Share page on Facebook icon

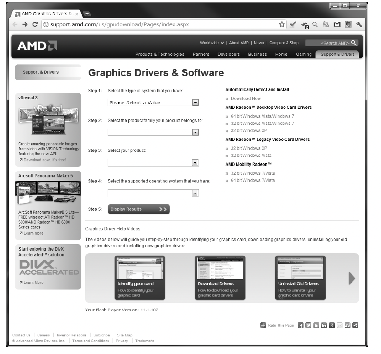[300, 325]
